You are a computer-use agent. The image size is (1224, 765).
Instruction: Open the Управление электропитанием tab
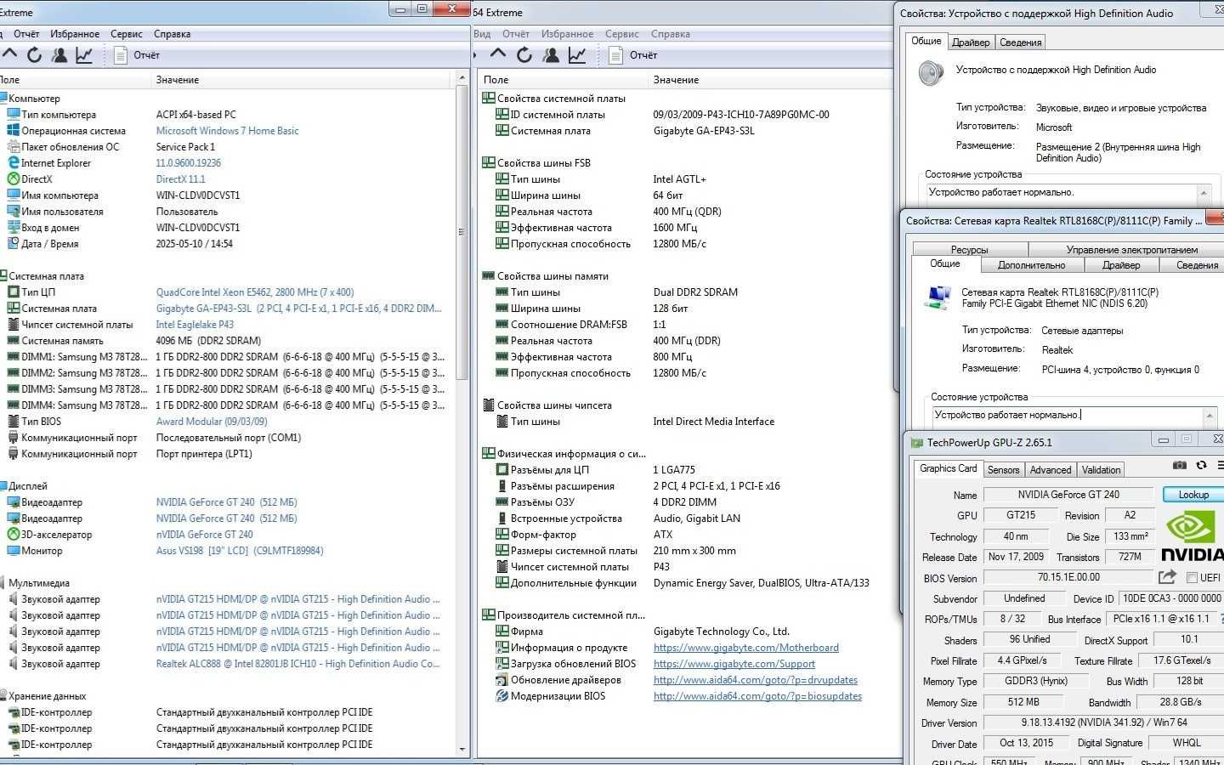(1132, 250)
